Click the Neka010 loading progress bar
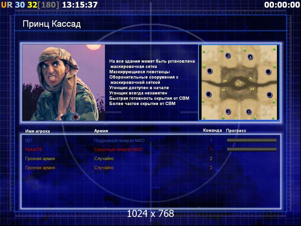This screenshot has width=301, height=226. pyautogui.click(x=252, y=149)
